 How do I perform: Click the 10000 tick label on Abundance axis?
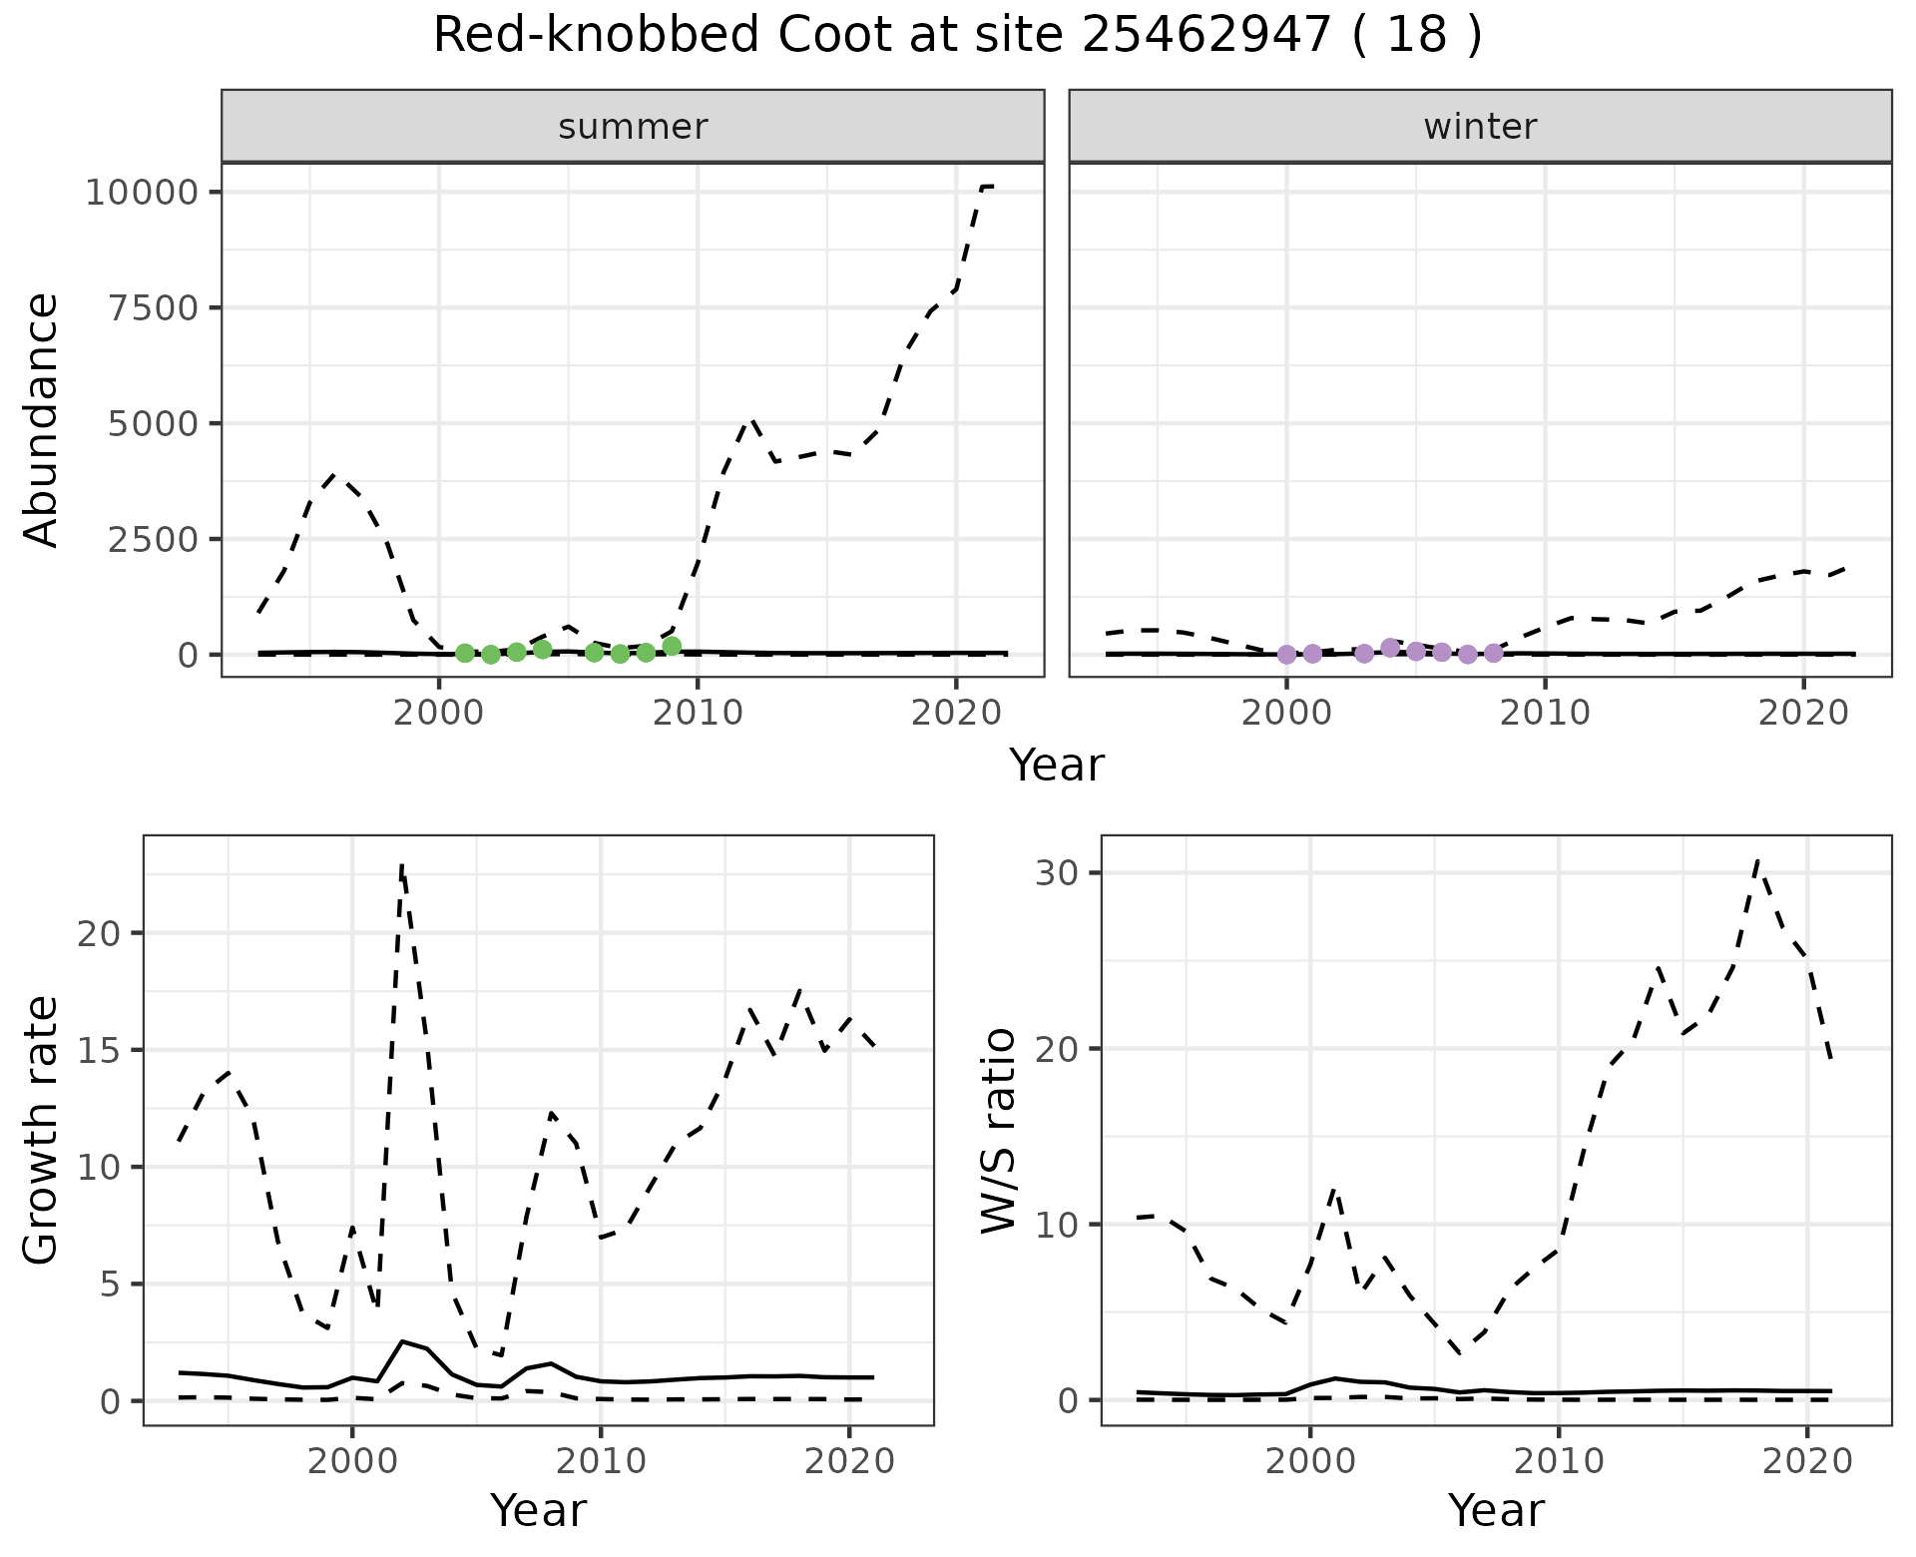143,192
